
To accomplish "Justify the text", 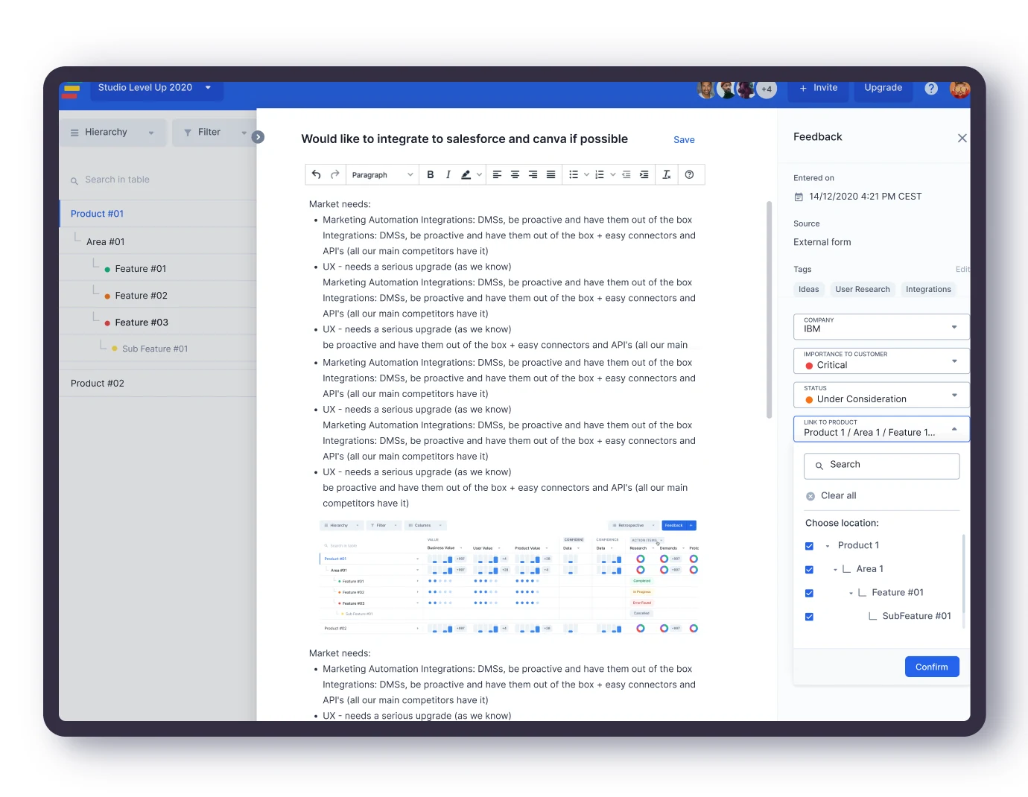I will (x=551, y=174).
